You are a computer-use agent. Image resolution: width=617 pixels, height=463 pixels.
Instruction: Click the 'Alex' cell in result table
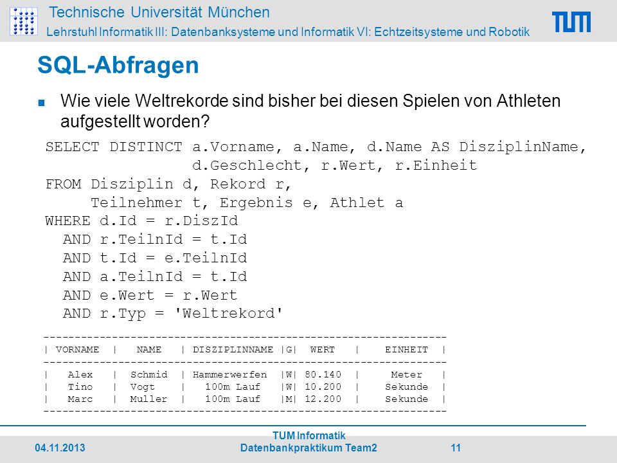(x=80, y=374)
